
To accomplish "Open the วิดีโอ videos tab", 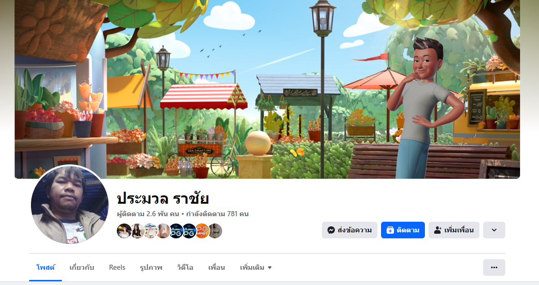I will [x=185, y=267].
